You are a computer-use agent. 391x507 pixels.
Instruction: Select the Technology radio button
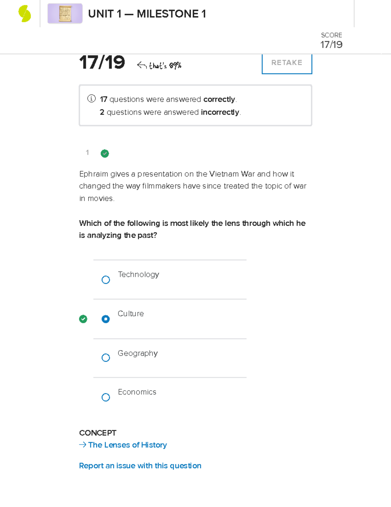coord(106,280)
